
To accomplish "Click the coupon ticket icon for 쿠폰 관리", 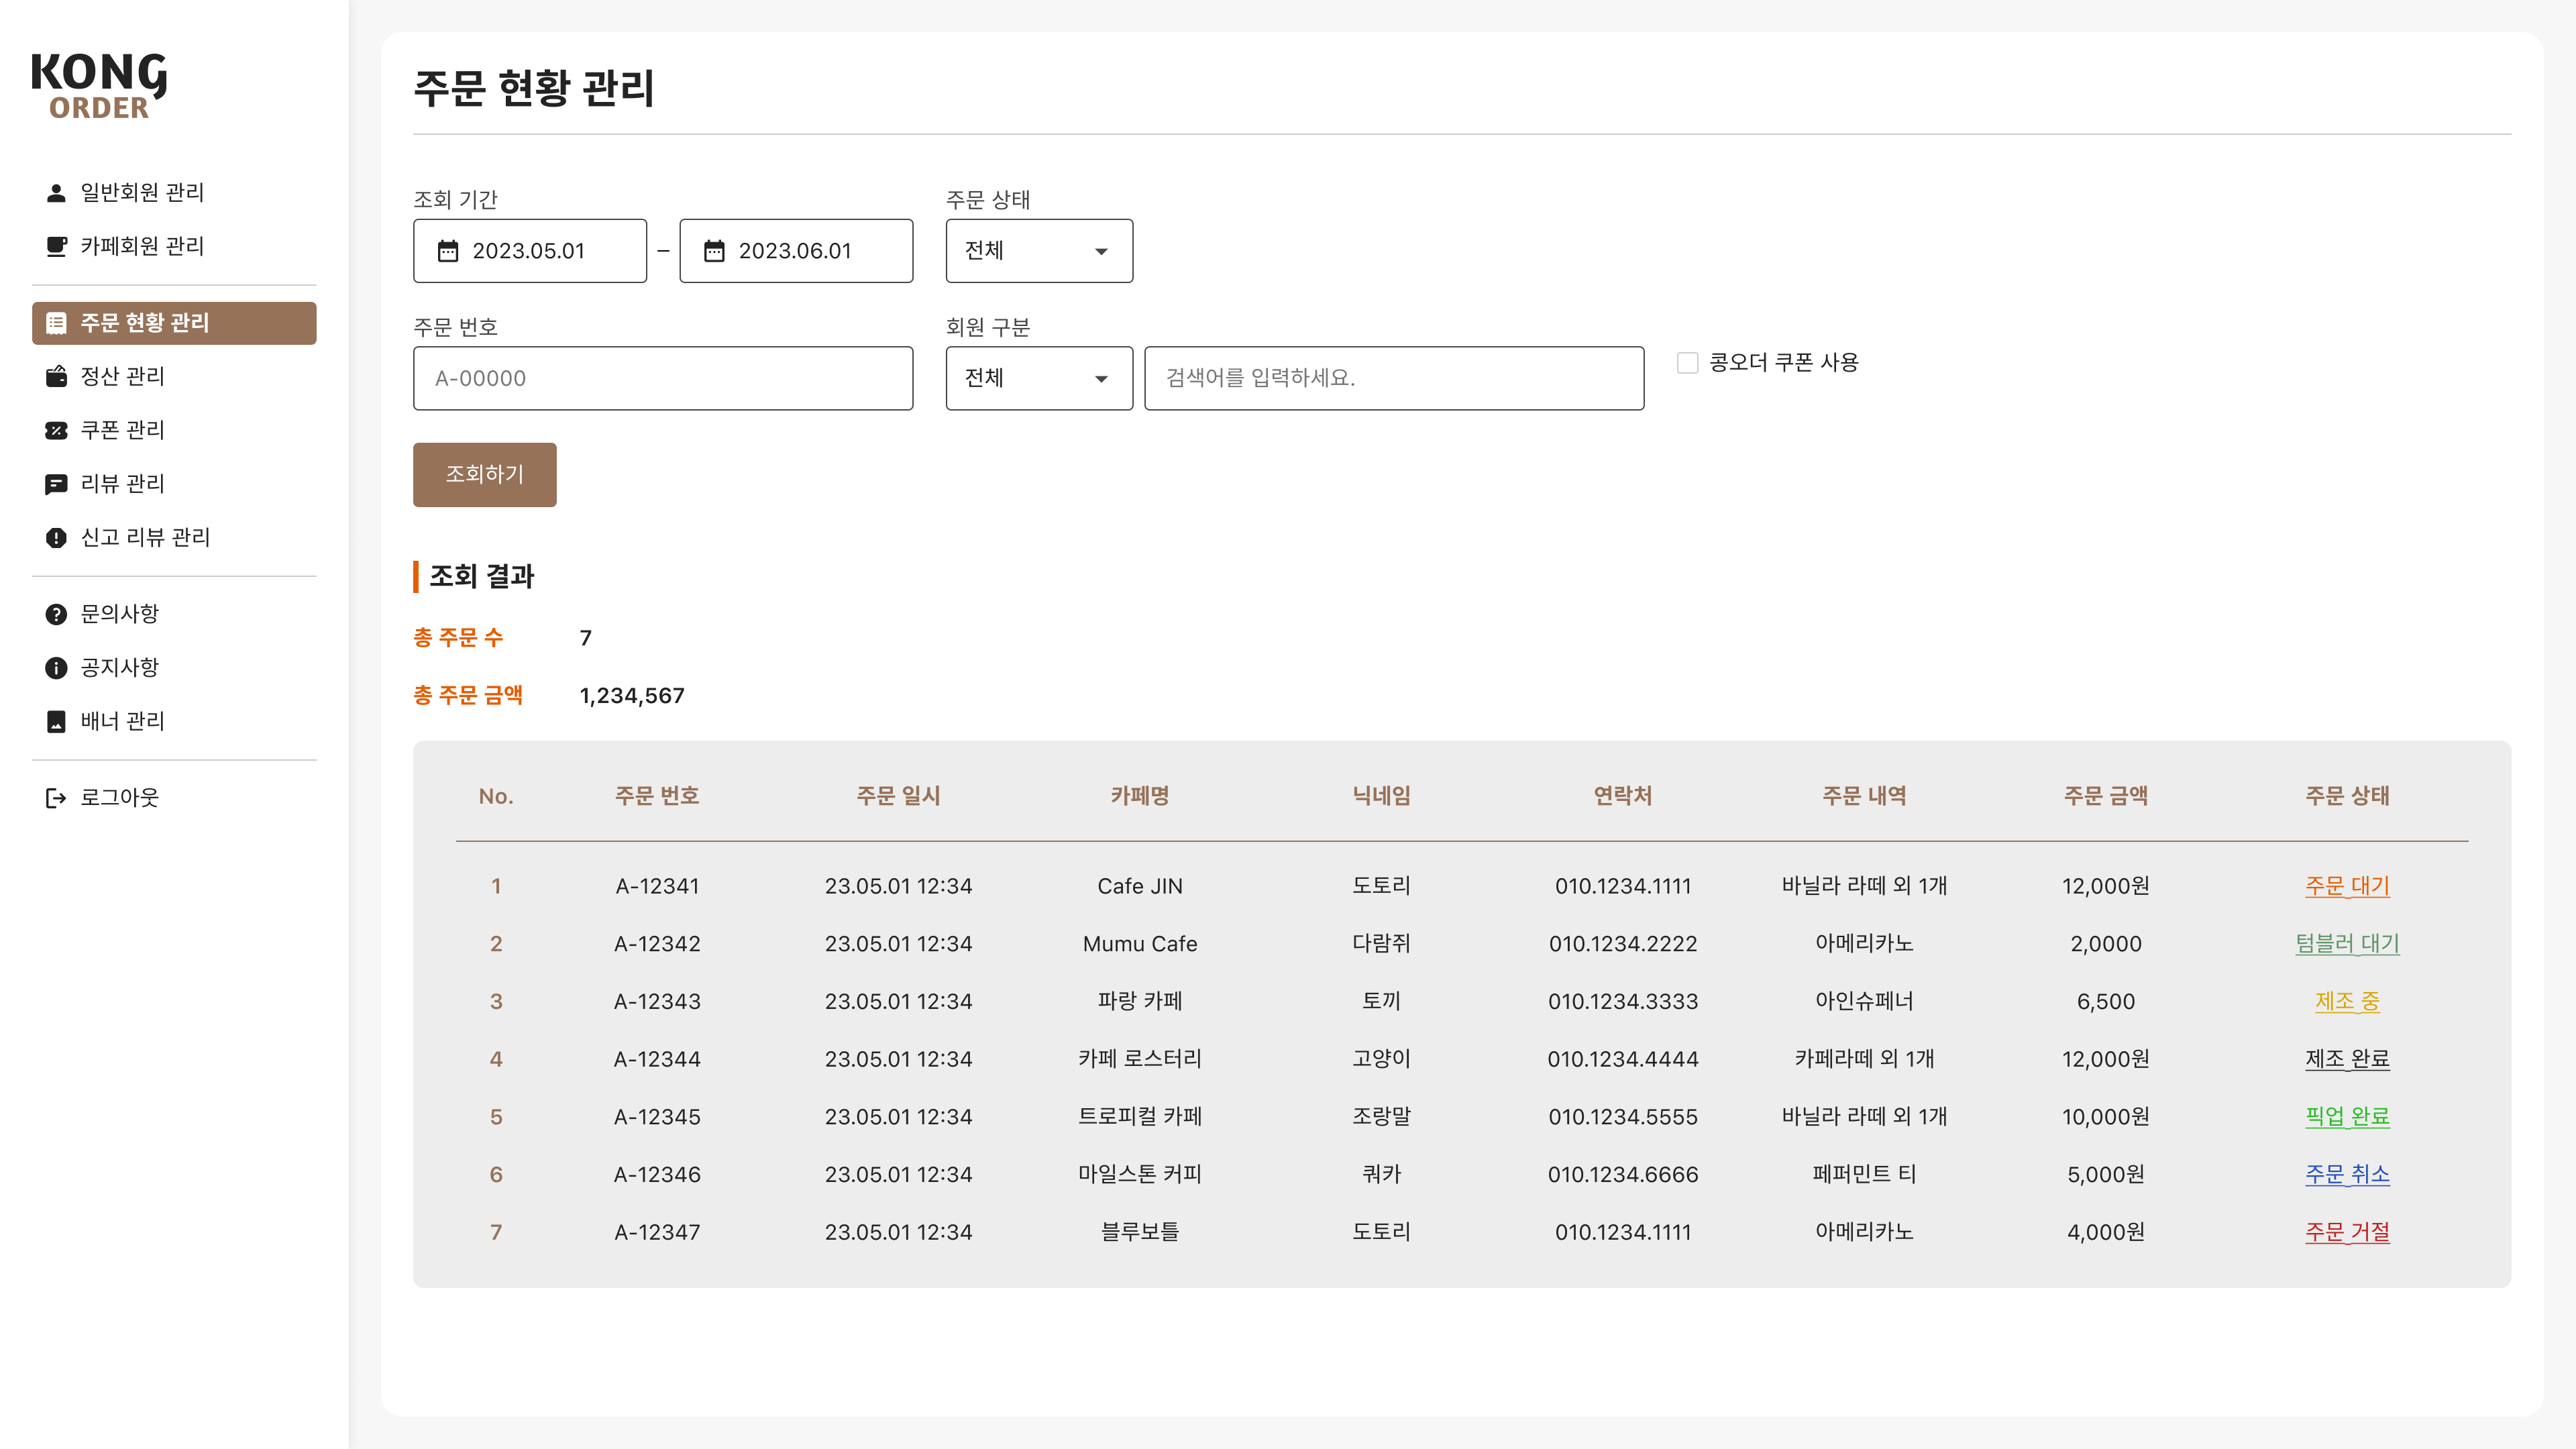I will pos(56,430).
